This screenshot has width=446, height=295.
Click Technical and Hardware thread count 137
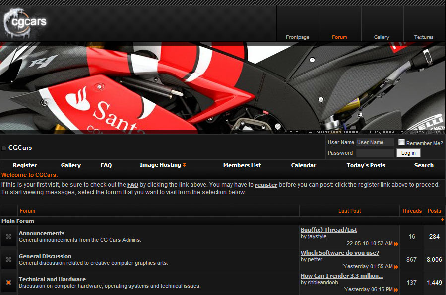click(412, 282)
